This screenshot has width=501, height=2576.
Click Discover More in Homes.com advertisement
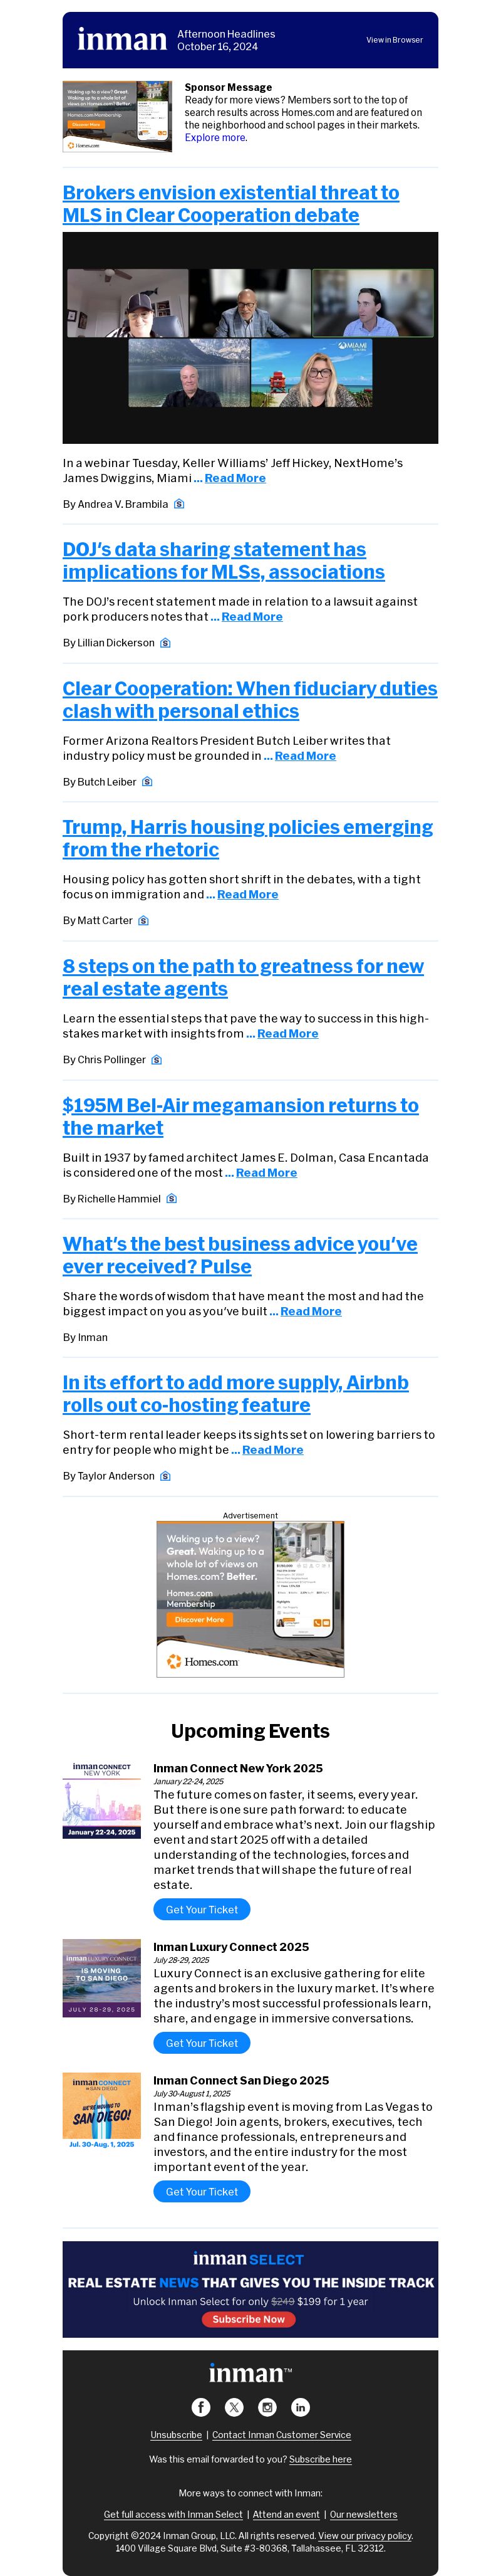point(200,1619)
